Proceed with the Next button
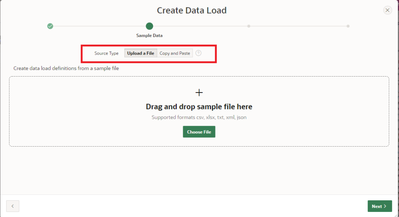Screen dimensions: 399x217 point(380,206)
